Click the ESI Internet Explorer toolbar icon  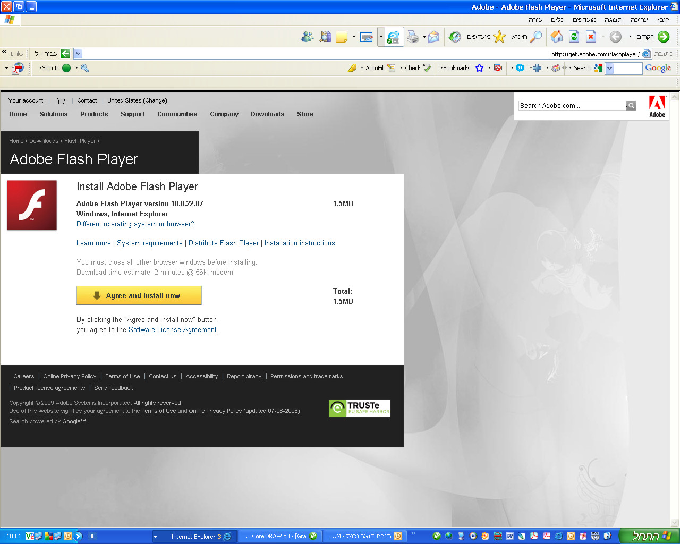click(x=393, y=37)
